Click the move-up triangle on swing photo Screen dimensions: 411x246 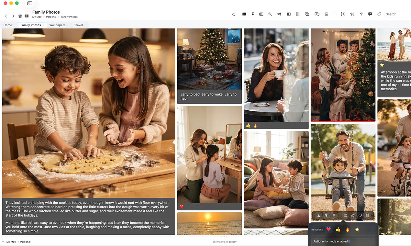(x=318, y=216)
